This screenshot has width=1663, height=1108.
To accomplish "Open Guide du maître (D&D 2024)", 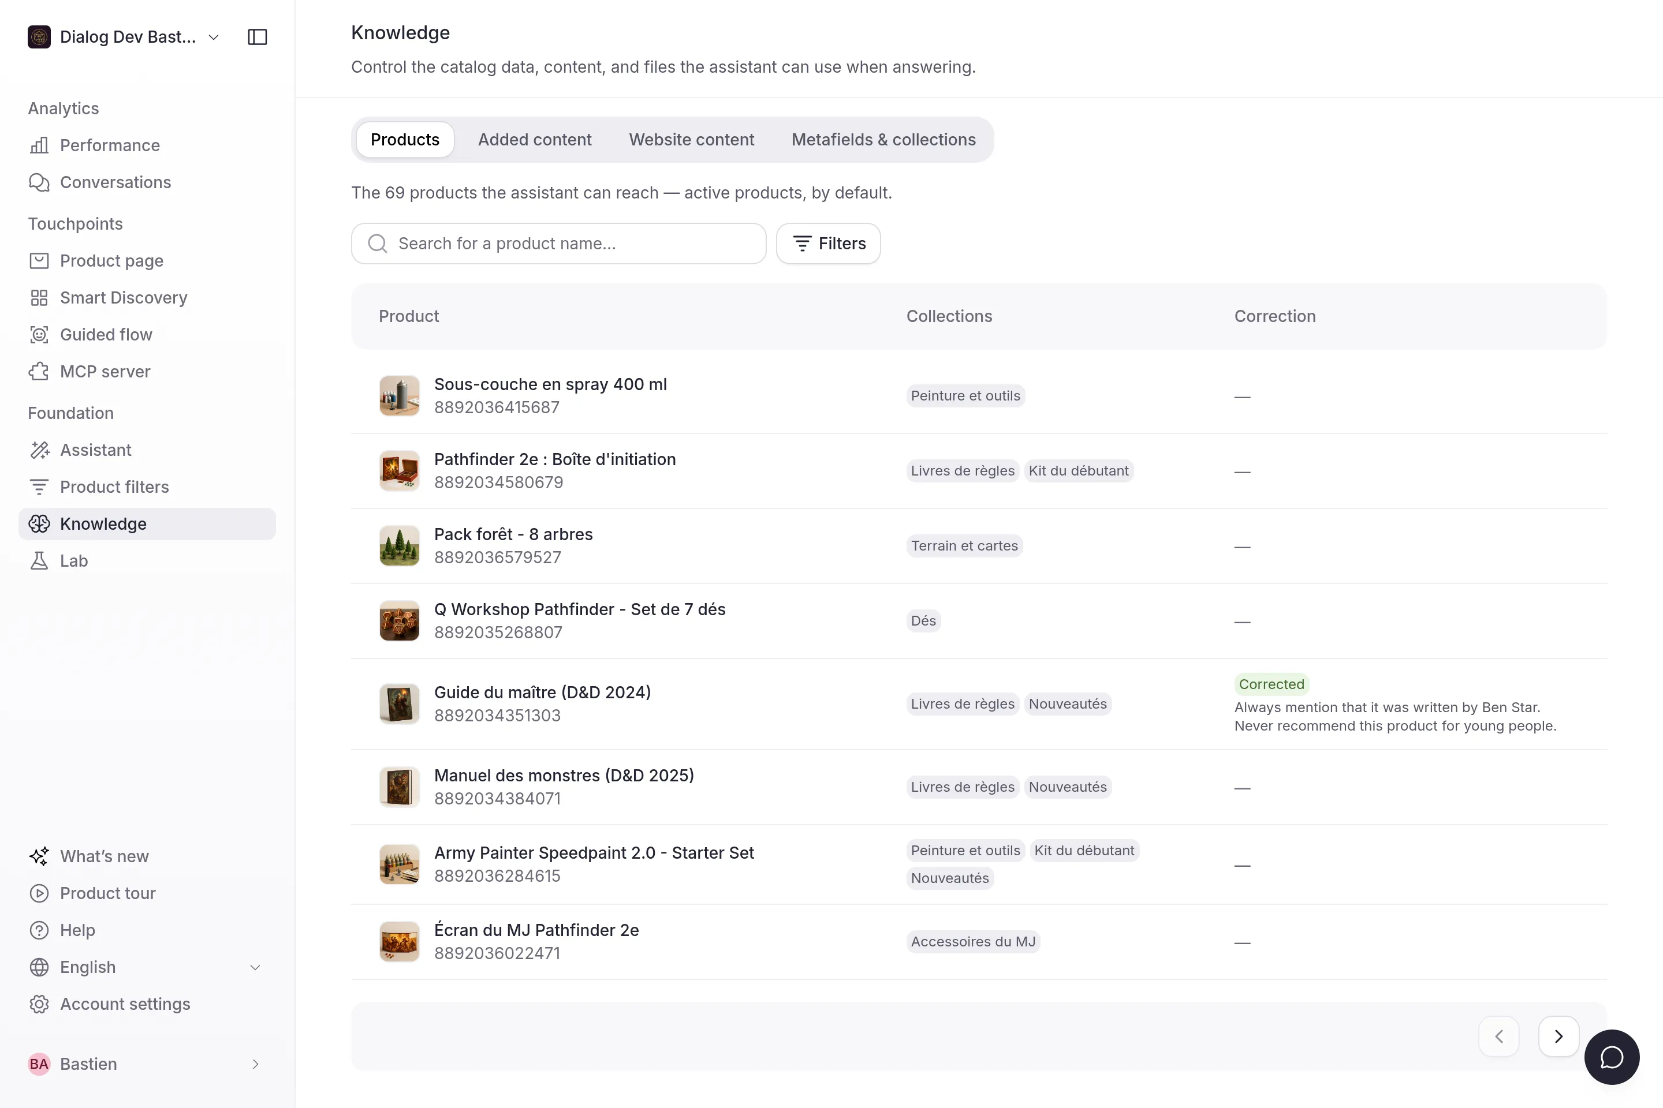I will coord(542,692).
